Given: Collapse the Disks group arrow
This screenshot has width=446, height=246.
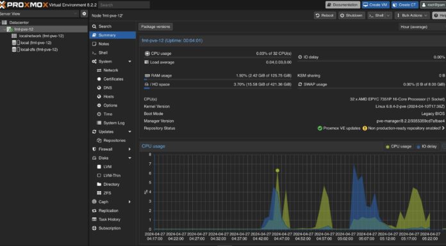Looking at the screenshot, I should pyautogui.click(x=129, y=158).
